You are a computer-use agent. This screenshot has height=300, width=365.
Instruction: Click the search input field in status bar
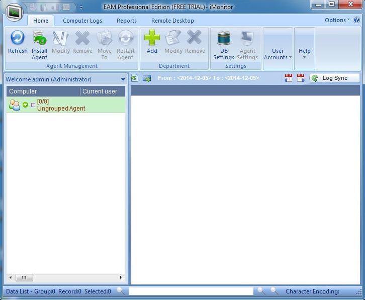[191, 291]
